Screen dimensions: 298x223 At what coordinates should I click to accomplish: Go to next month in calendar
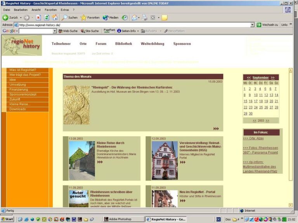(272, 77)
